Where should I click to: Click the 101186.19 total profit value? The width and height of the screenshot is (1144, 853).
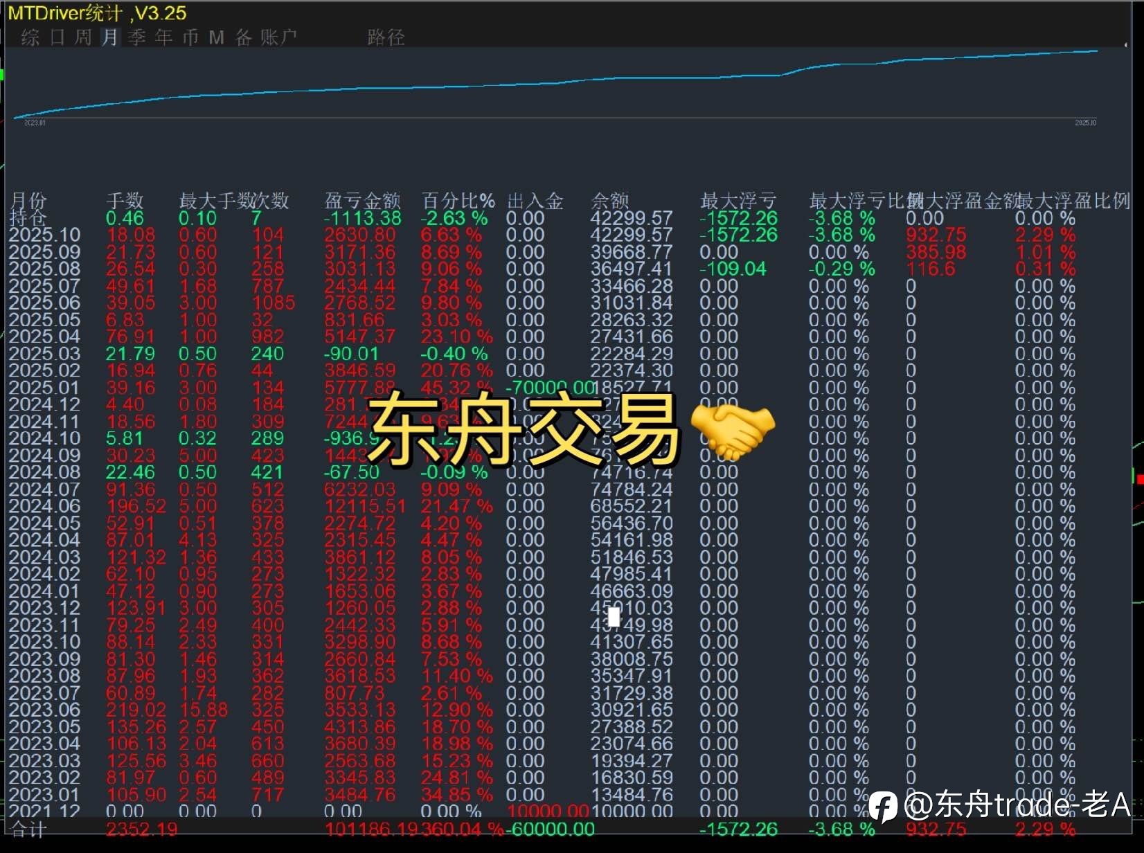click(x=371, y=829)
